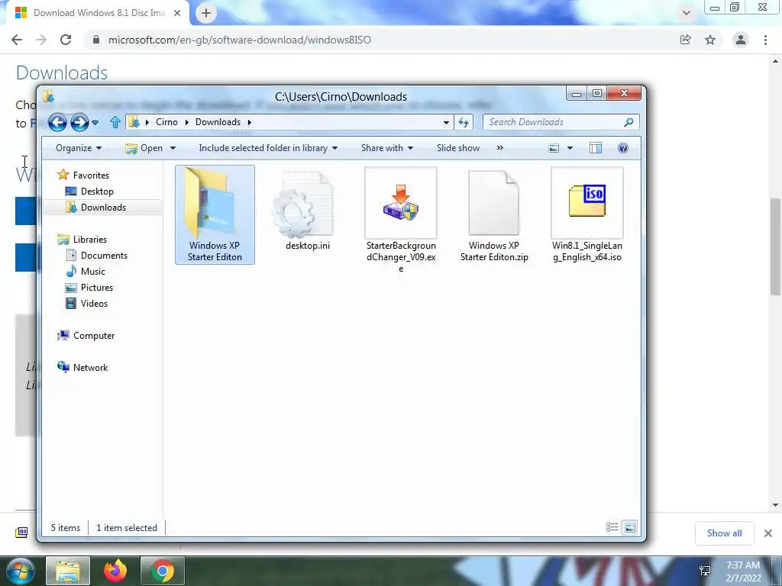The width and height of the screenshot is (782, 586).
Task: Show more toolbar commands chevron
Action: pyautogui.click(x=499, y=148)
